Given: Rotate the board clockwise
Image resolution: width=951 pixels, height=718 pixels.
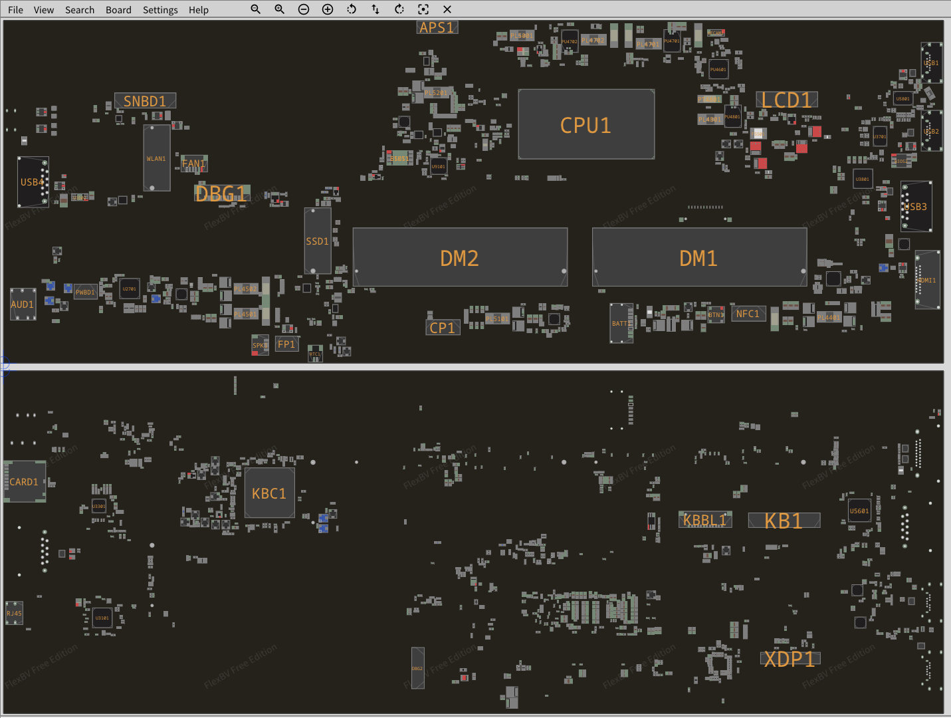Looking at the screenshot, I should pos(399,9).
